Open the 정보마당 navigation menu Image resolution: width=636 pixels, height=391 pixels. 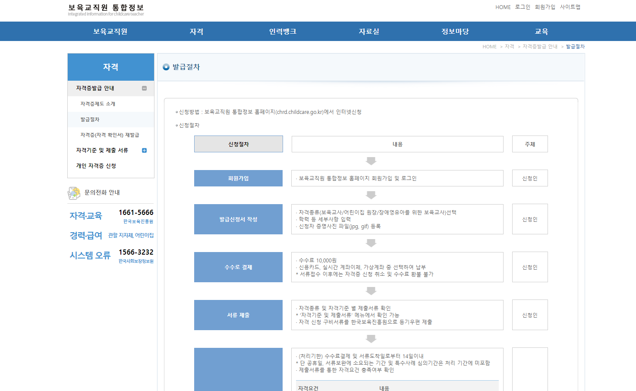click(455, 31)
